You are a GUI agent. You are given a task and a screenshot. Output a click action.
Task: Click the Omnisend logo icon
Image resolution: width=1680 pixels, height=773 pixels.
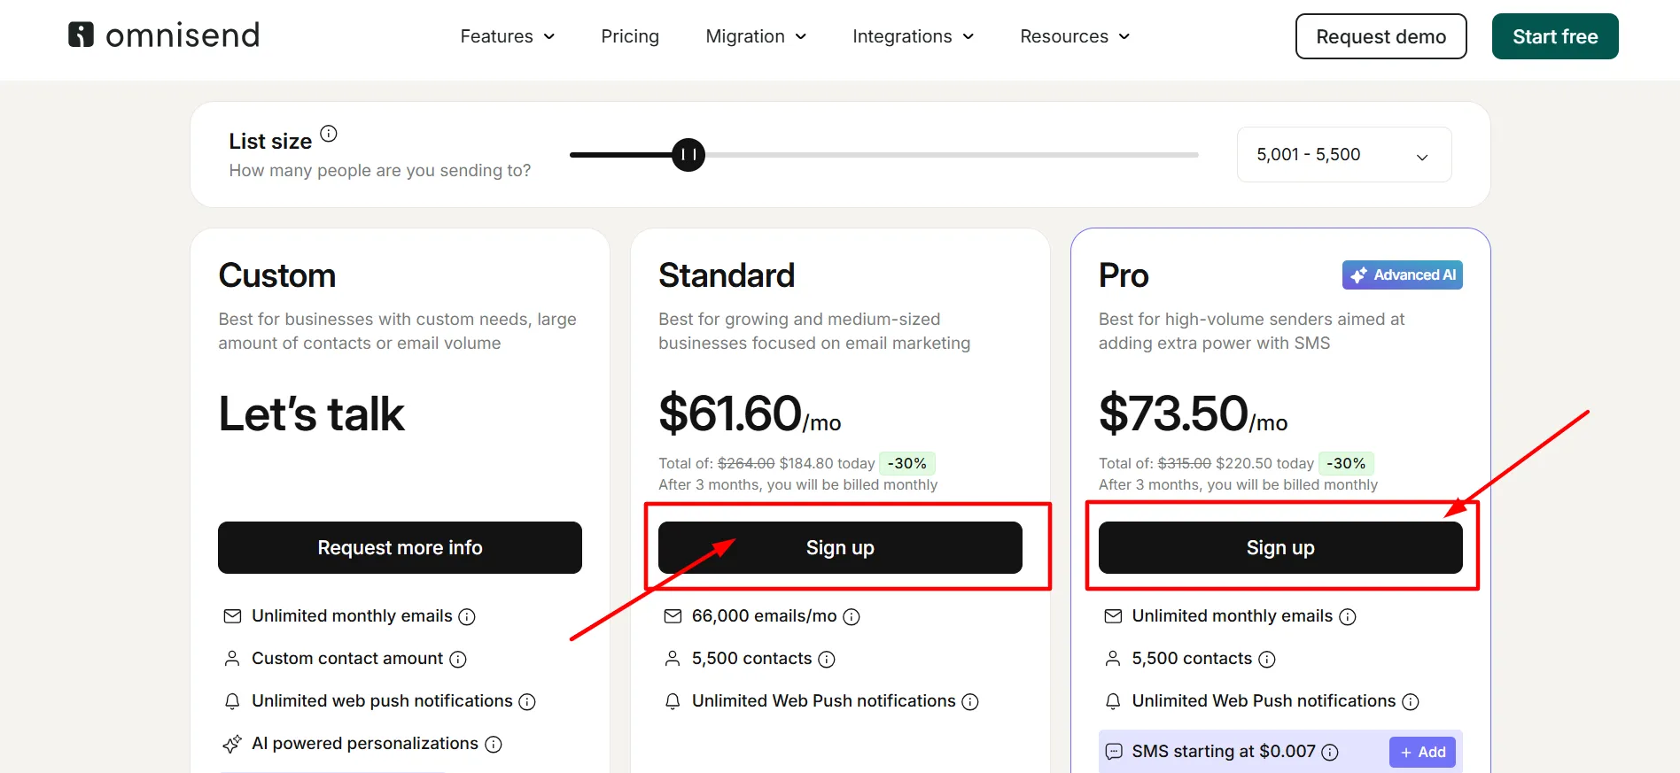tap(81, 35)
